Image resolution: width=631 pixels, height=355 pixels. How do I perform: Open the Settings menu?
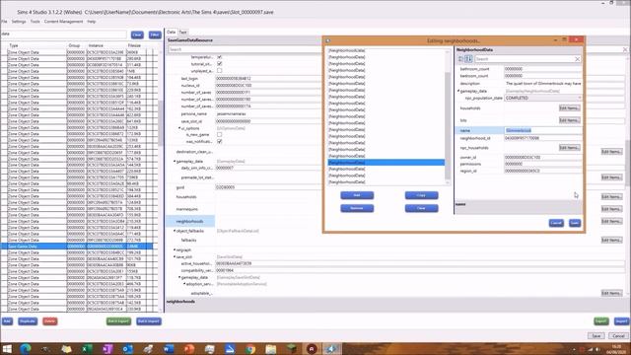point(19,22)
